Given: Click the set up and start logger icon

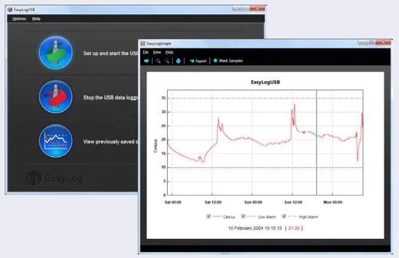Looking at the screenshot, I should 55,52.
